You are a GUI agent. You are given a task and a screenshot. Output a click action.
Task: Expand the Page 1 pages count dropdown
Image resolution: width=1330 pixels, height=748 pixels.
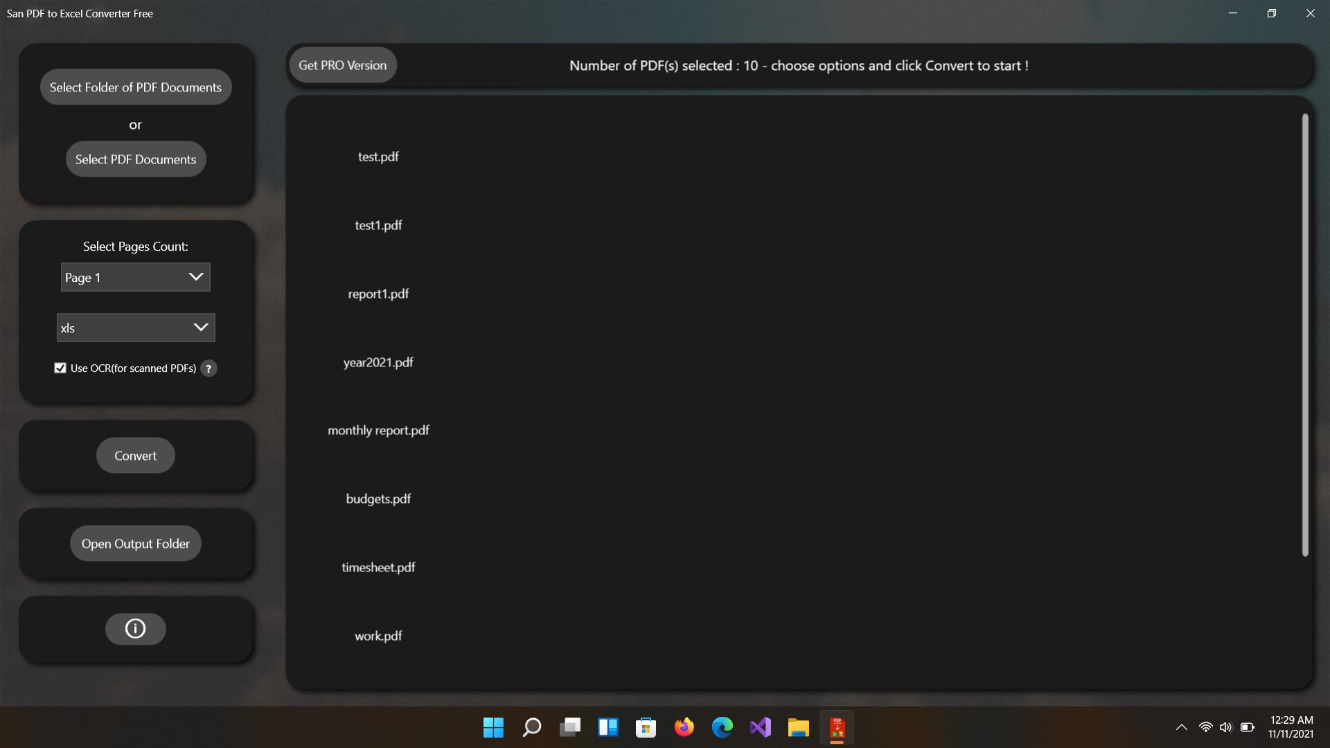[x=136, y=277]
